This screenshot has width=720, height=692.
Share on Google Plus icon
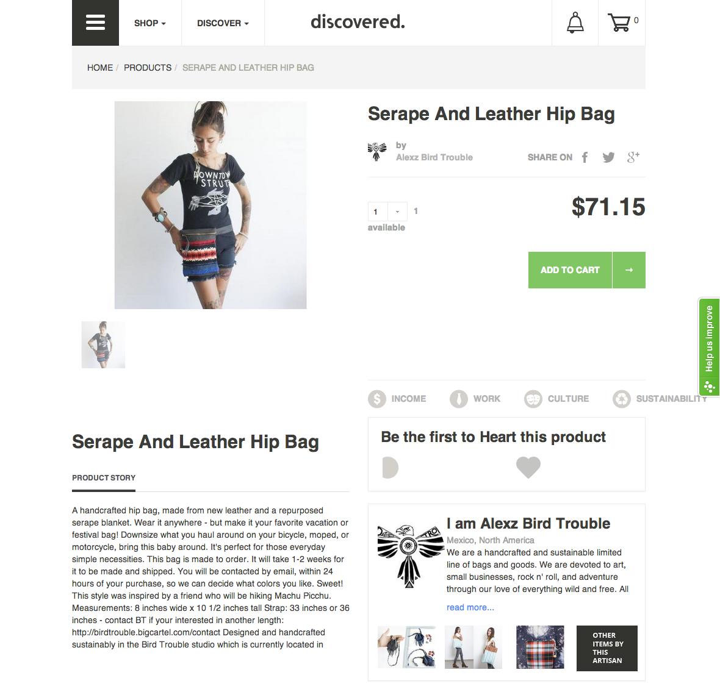(x=633, y=157)
